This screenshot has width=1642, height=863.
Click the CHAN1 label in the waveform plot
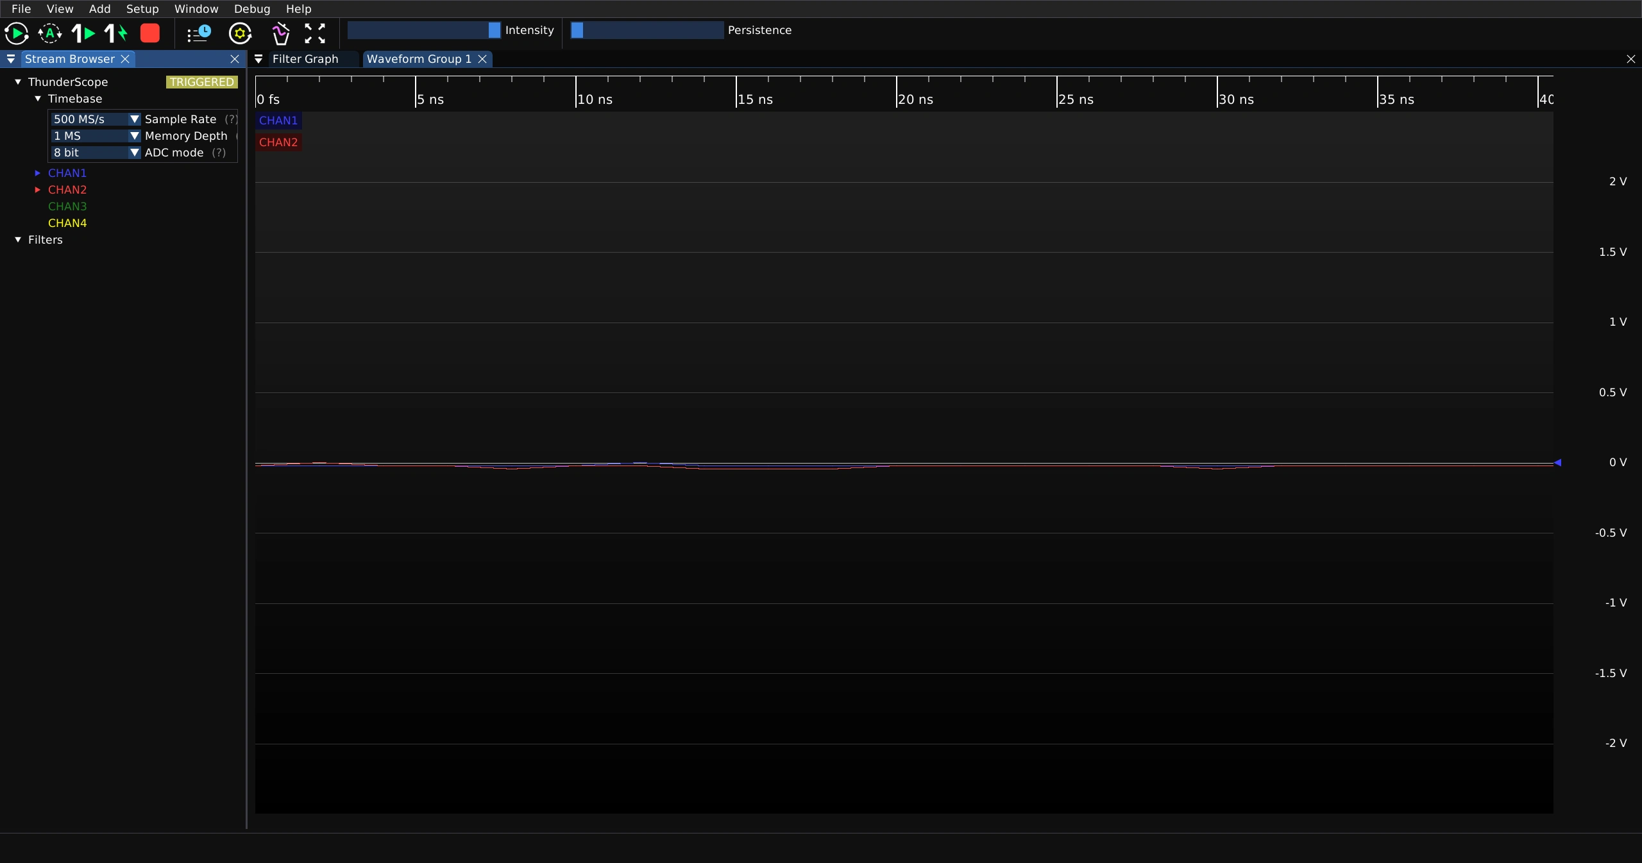click(278, 121)
